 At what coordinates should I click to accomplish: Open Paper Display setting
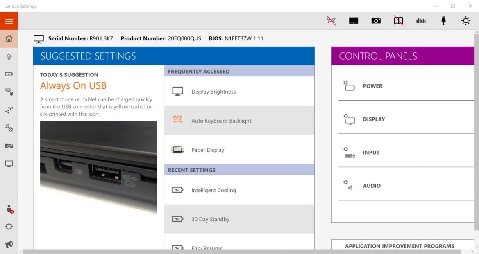point(239,150)
